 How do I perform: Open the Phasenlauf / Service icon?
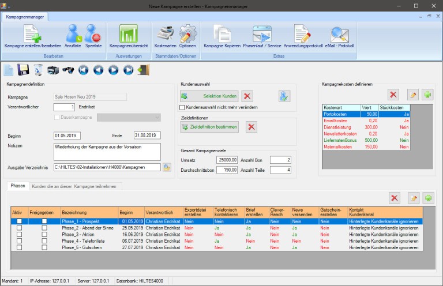pos(262,35)
